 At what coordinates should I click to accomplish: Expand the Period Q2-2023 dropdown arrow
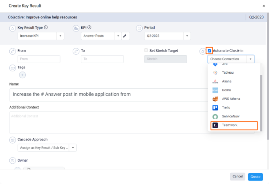tap(187, 36)
